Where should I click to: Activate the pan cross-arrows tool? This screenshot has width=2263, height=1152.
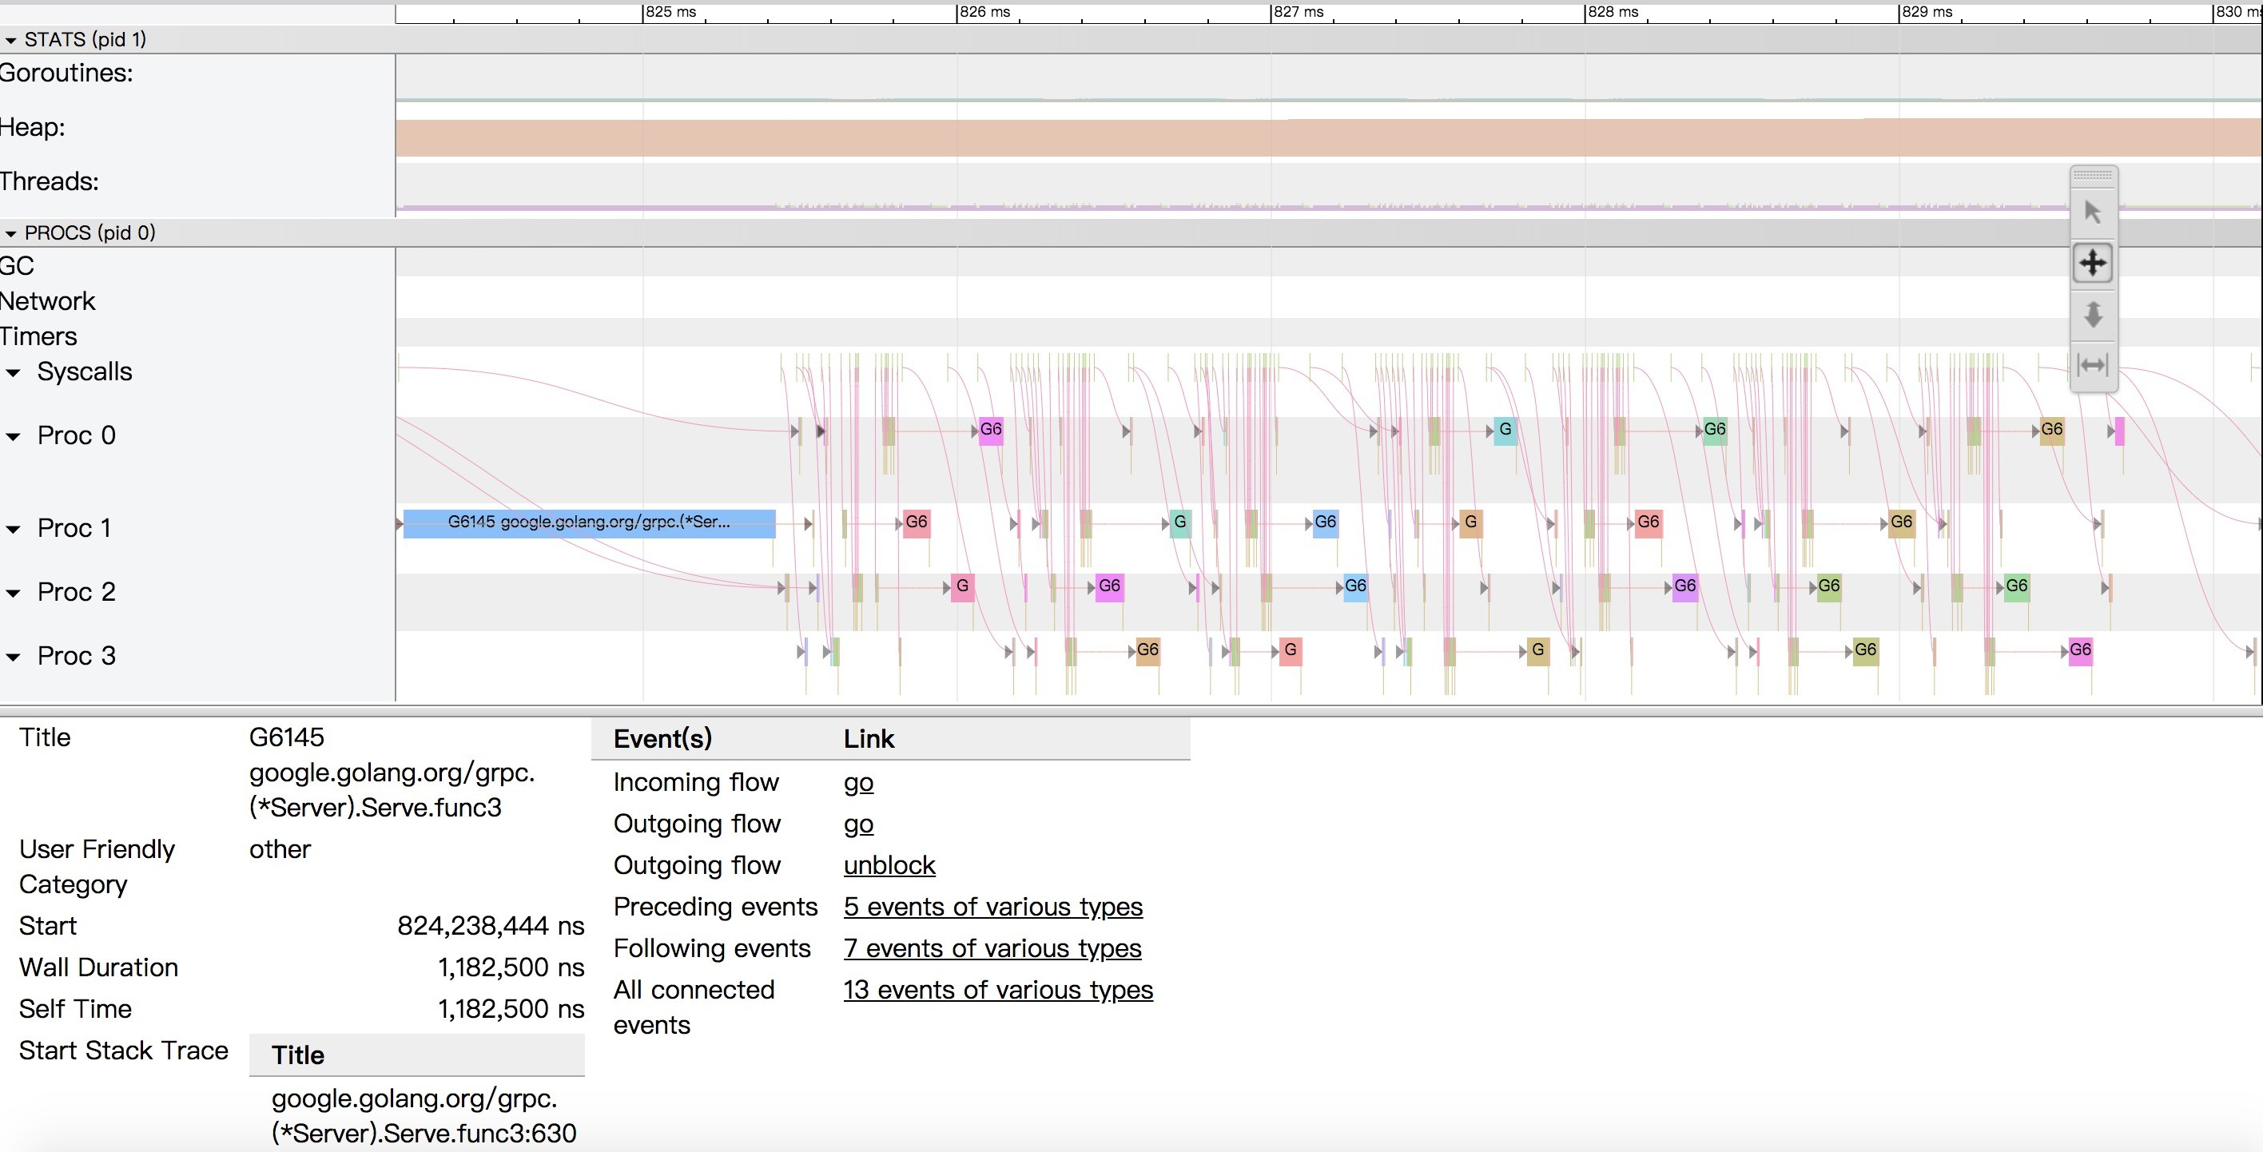(2093, 263)
